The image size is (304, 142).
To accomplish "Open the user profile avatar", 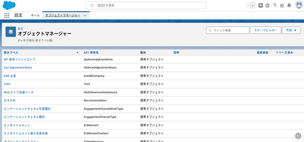I will click(299, 5).
